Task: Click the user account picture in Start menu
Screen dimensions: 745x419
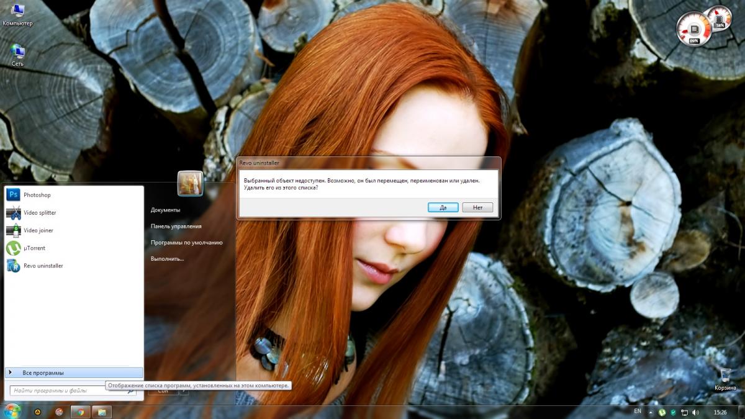Action: coord(190,183)
